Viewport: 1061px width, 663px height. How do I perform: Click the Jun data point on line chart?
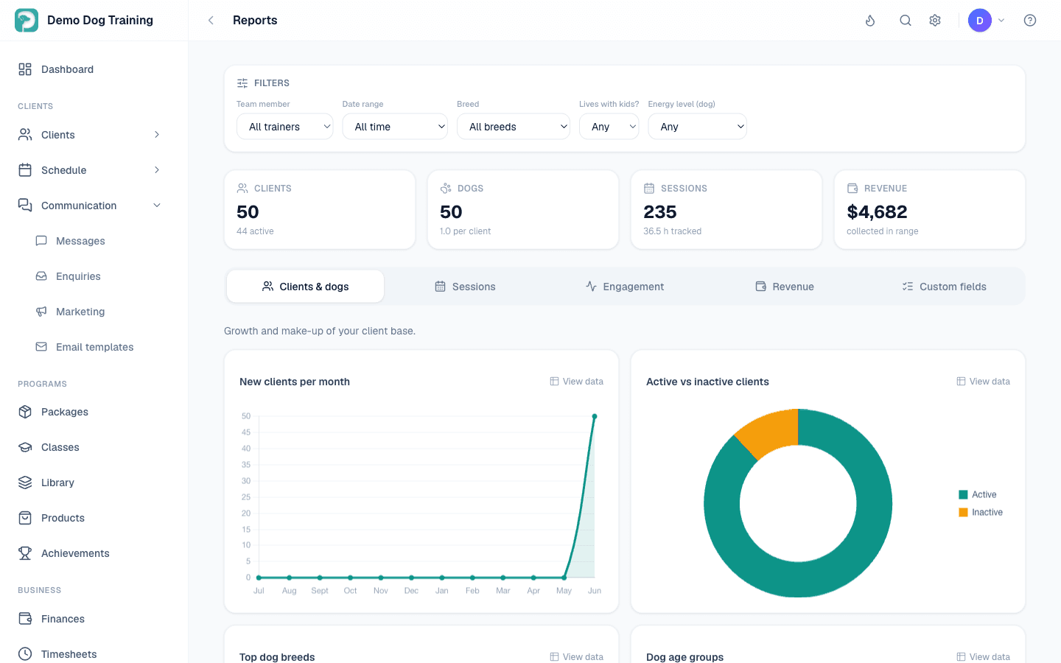[x=595, y=416]
